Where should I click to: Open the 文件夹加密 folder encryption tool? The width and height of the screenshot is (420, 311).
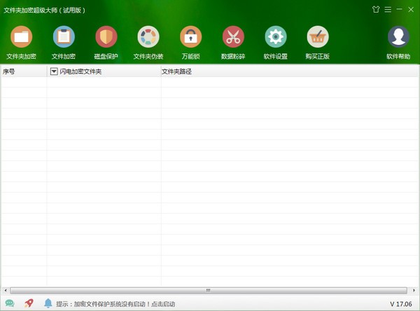(21, 37)
